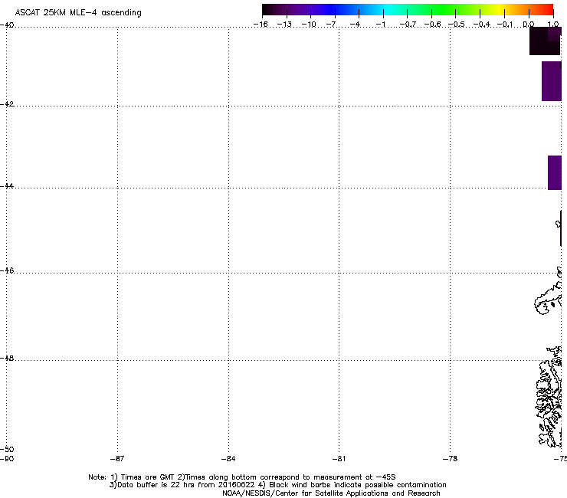567x498 pixels.
Task: Click the -13 colorbar label
Action: coord(284,25)
